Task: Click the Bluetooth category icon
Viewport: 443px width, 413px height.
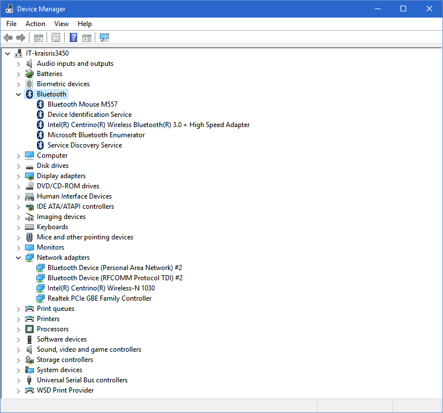Action: click(29, 94)
